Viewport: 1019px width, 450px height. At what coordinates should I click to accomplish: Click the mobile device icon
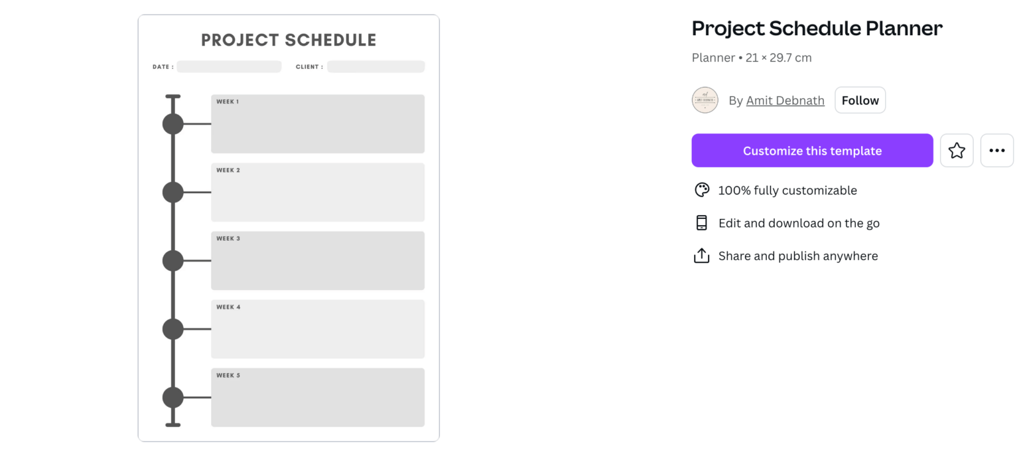point(701,222)
